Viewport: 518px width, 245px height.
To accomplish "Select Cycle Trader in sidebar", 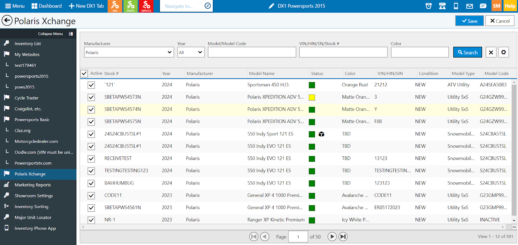I will coord(27,98).
